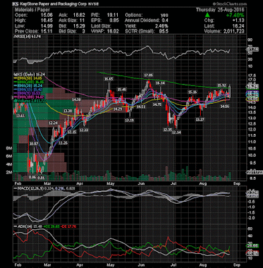Click the 11.26 March low label
Viewport: 263px width, 268px height.
point(63,143)
